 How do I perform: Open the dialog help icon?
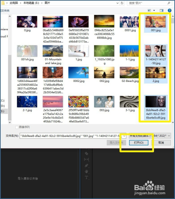click(x=169, y=10)
